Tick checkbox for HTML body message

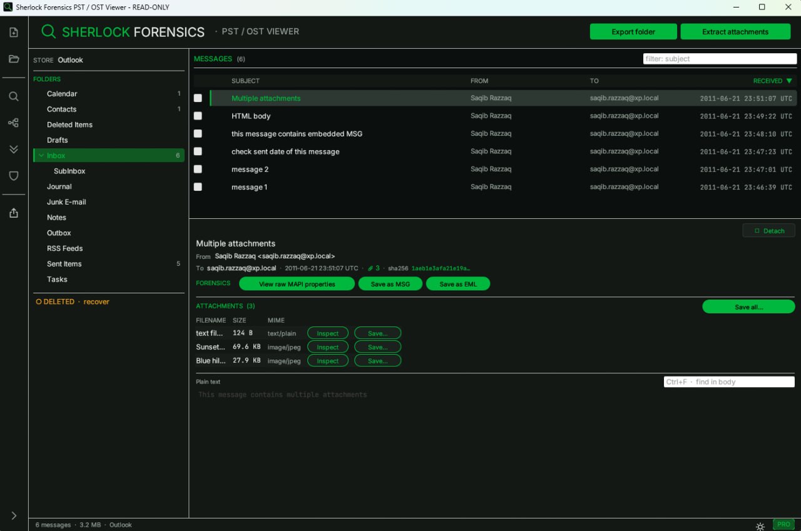(198, 116)
